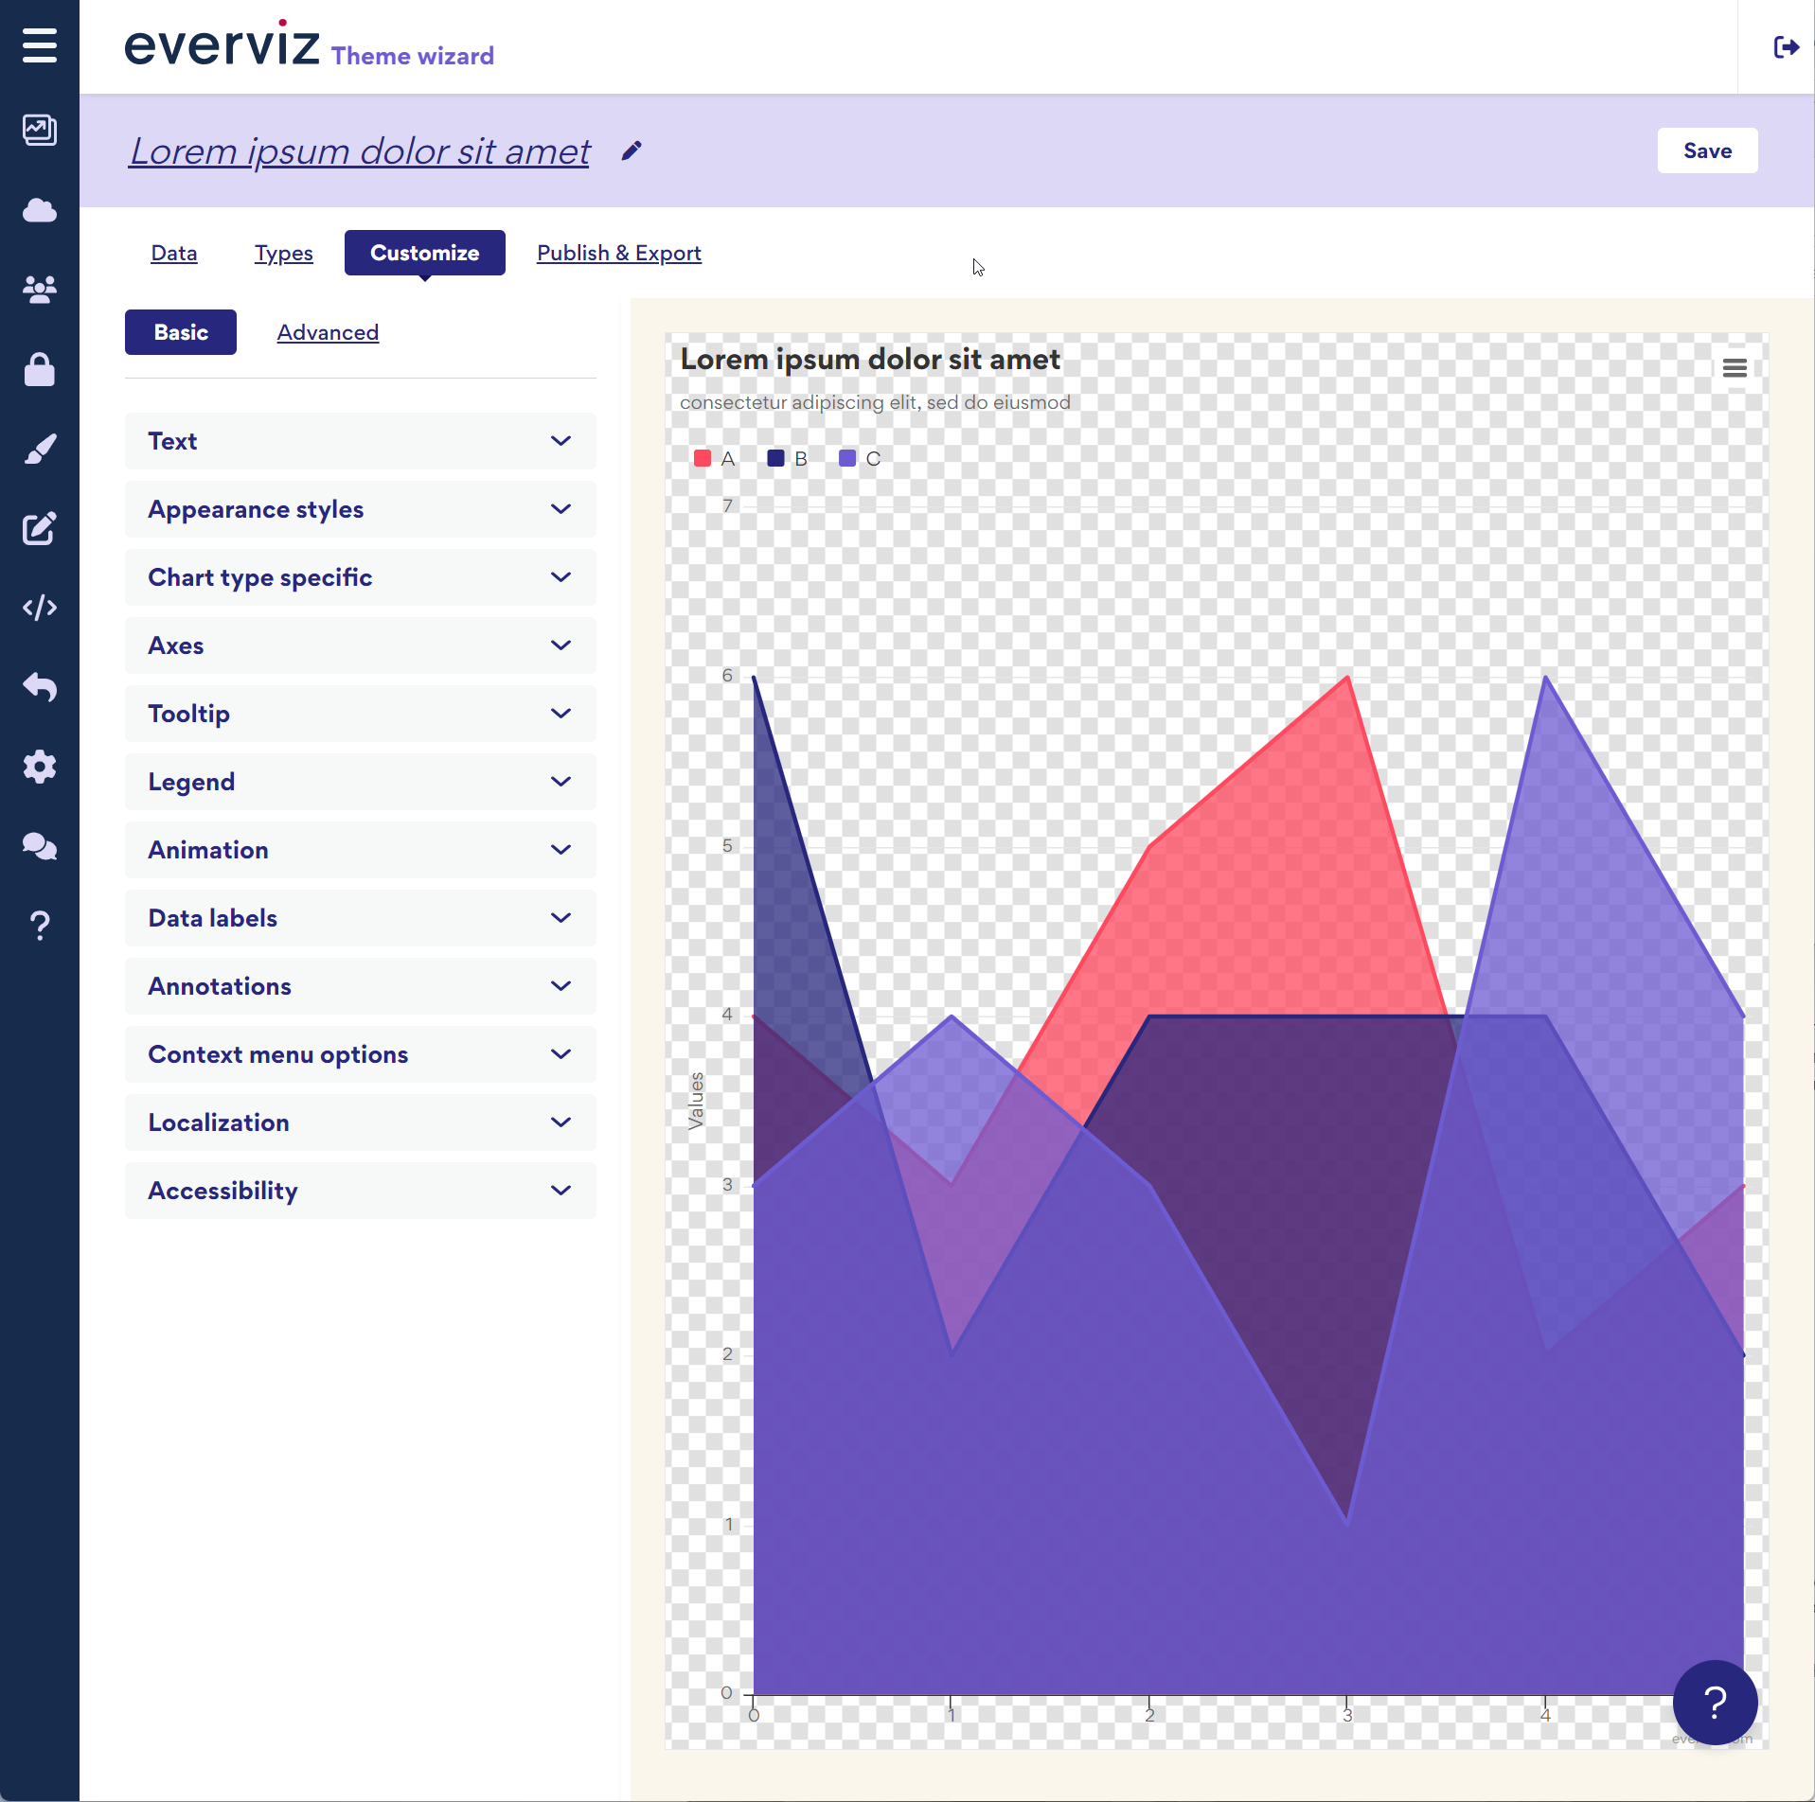Expand Chart type specific section
Screen dimensions: 1815x1802
(x=361, y=577)
